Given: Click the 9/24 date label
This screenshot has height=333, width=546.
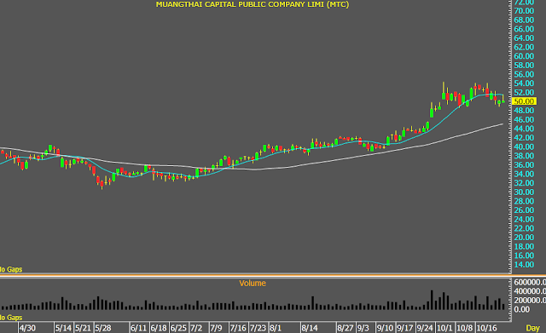Looking at the screenshot, I should [425, 328].
